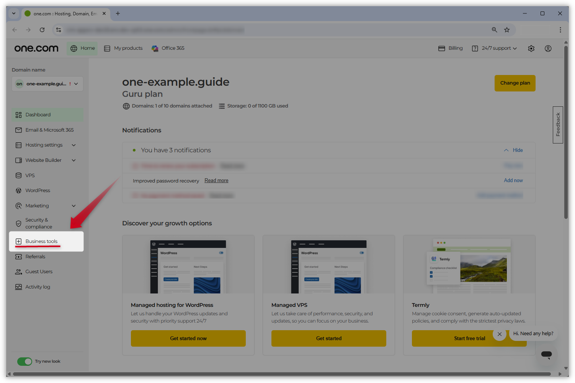This screenshot has width=575, height=383.
Task: Click the settings gear icon in header
Action: coord(531,49)
